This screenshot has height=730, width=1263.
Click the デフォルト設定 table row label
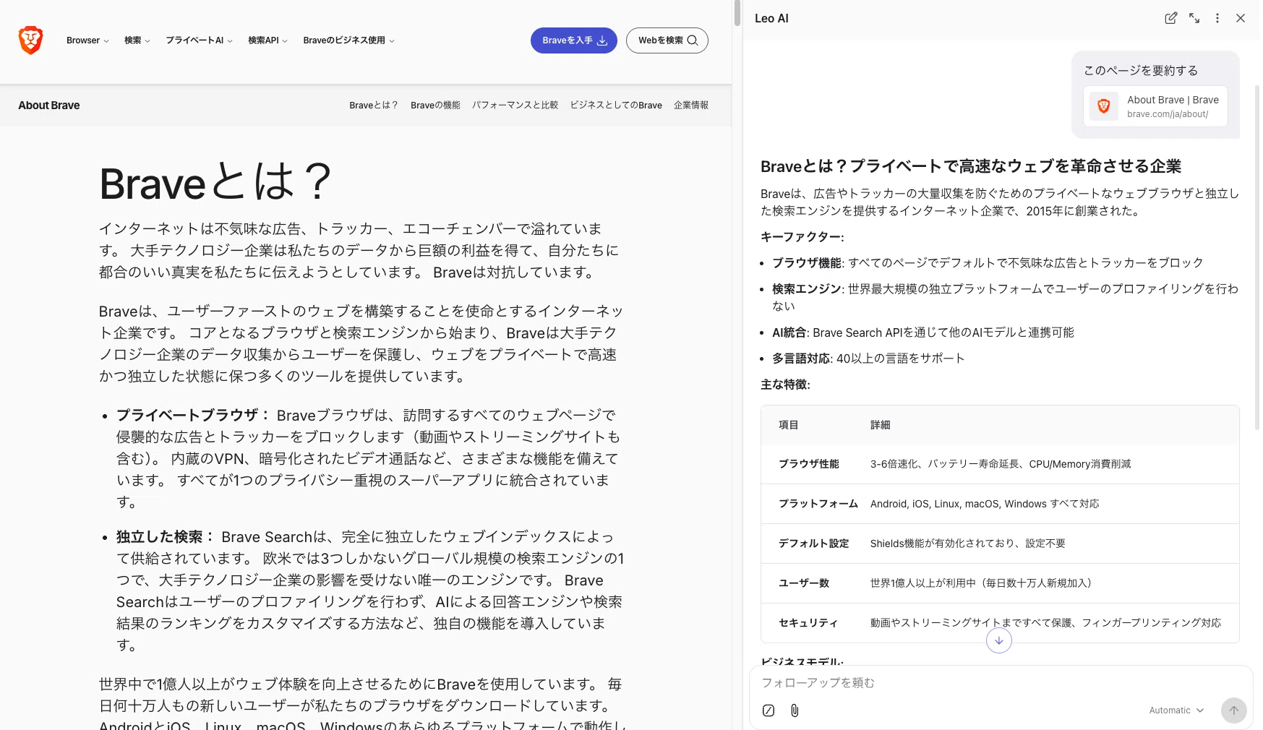(x=814, y=544)
